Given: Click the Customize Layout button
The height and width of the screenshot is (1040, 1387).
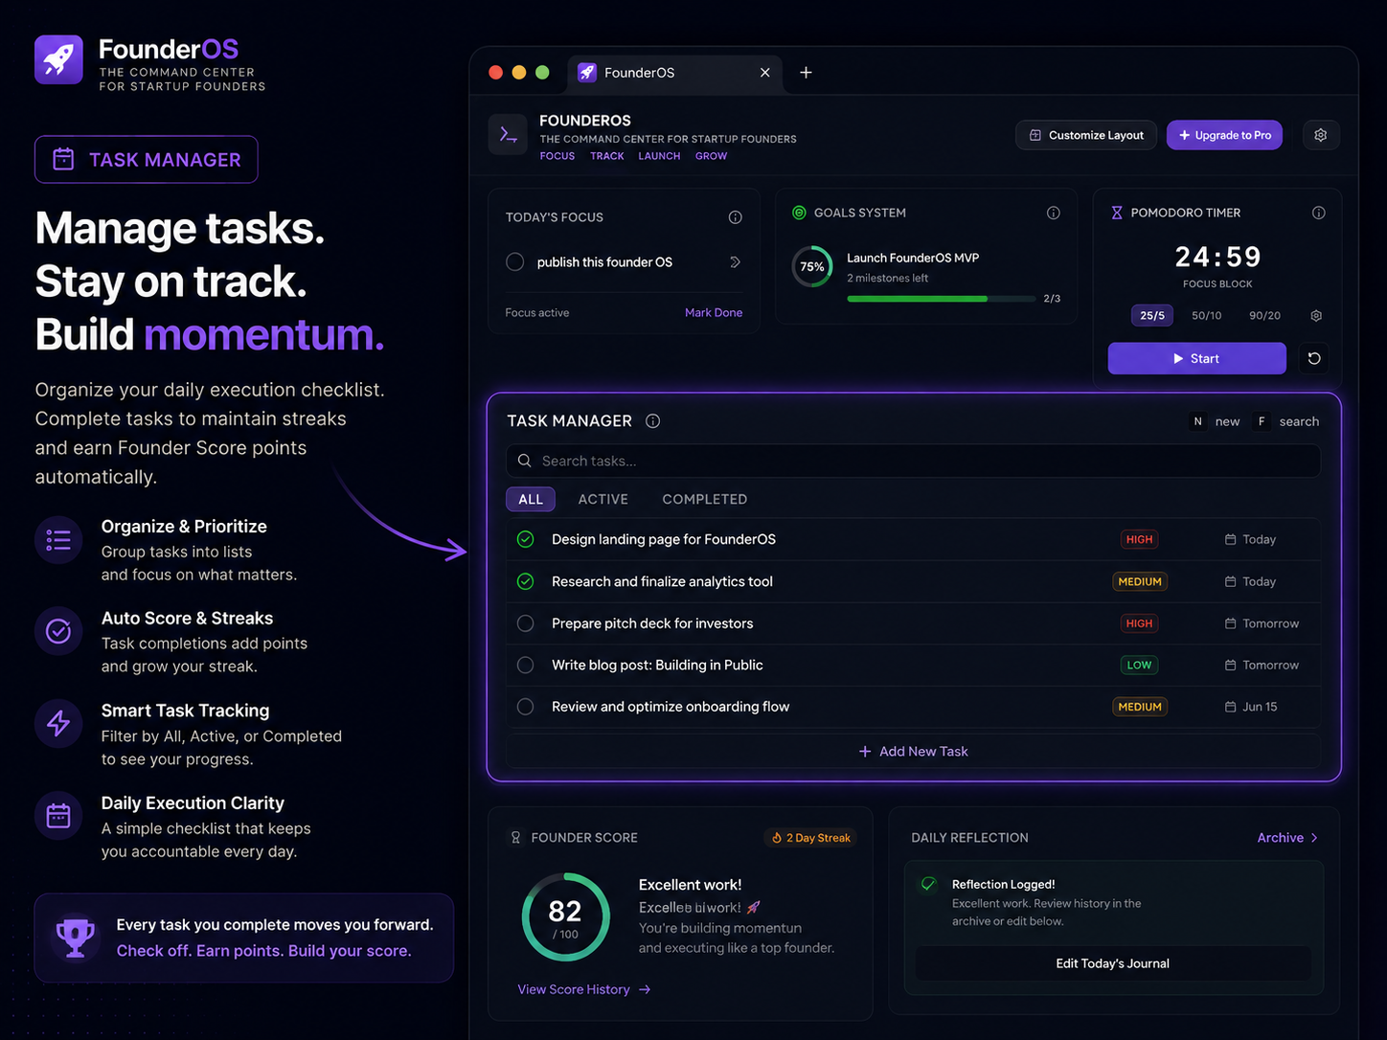Looking at the screenshot, I should [x=1086, y=135].
